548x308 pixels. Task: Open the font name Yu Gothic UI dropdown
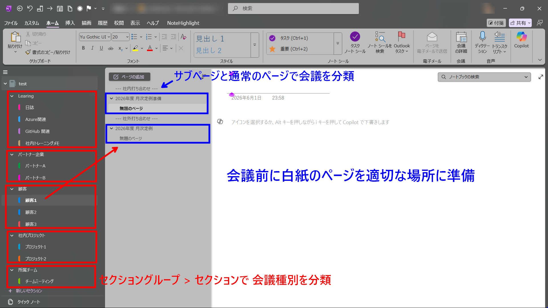point(109,37)
